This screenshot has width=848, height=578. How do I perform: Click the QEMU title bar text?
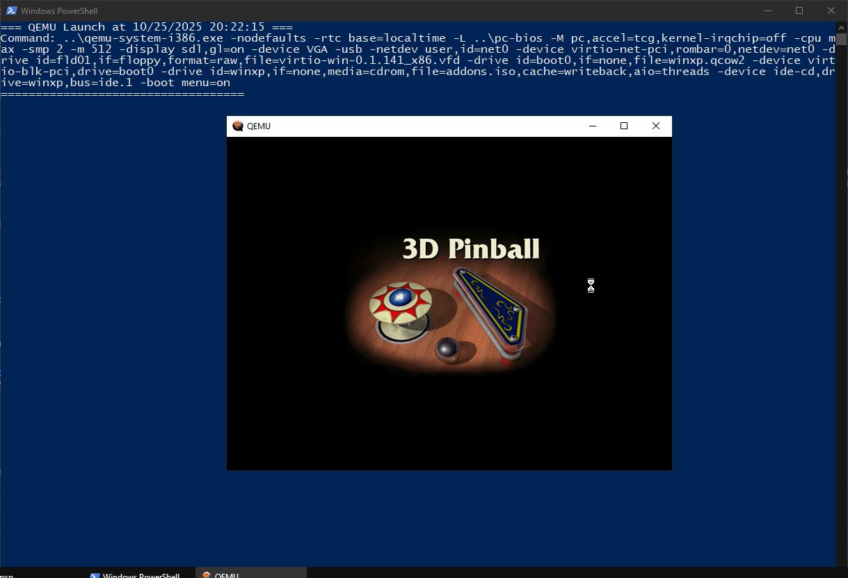point(259,126)
